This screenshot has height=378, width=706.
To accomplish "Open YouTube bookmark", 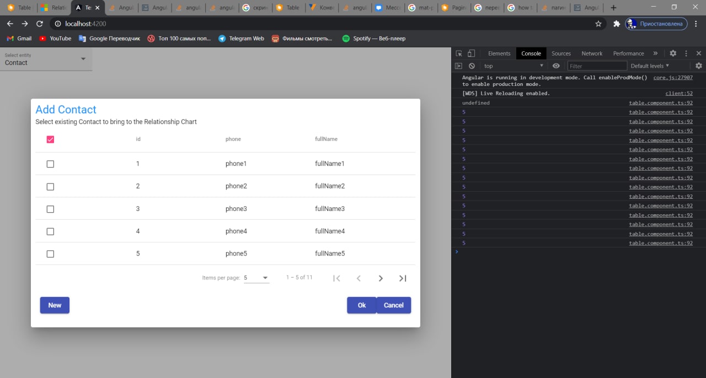I will point(55,39).
